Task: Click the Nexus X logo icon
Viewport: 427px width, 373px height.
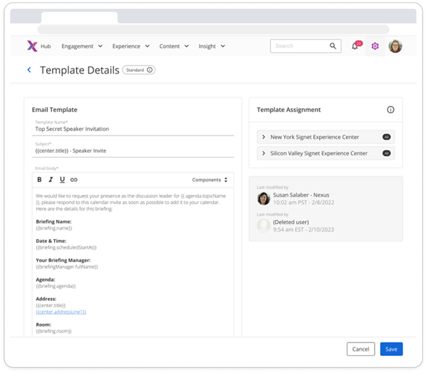Action: [32, 46]
